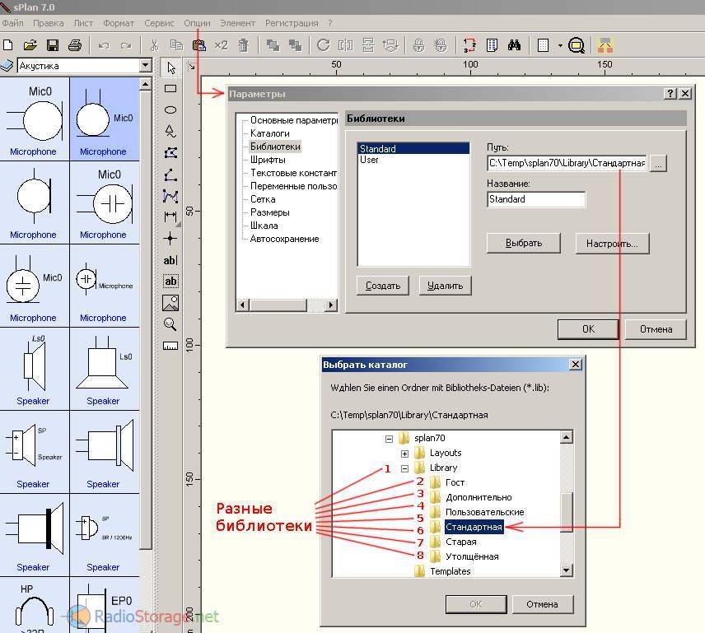The height and width of the screenshot is (633, 705).
Task: Select User in the libraries list
Action: click(369, 160)
